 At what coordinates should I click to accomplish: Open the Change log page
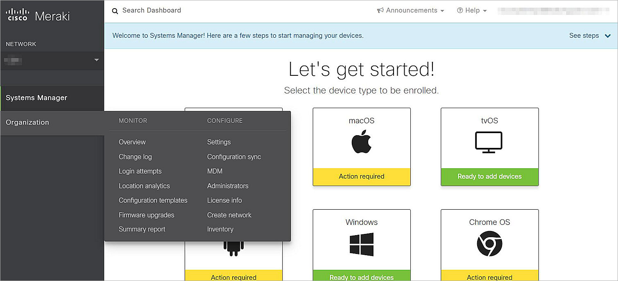[135, 156]
